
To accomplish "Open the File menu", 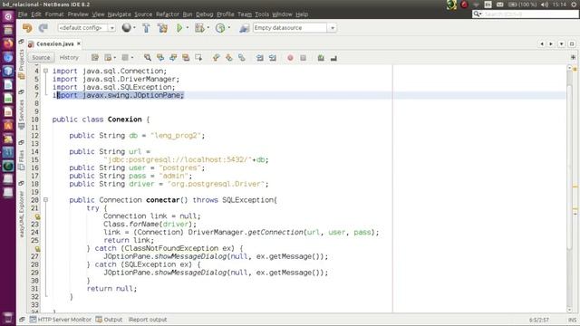I will click(23, 14).
